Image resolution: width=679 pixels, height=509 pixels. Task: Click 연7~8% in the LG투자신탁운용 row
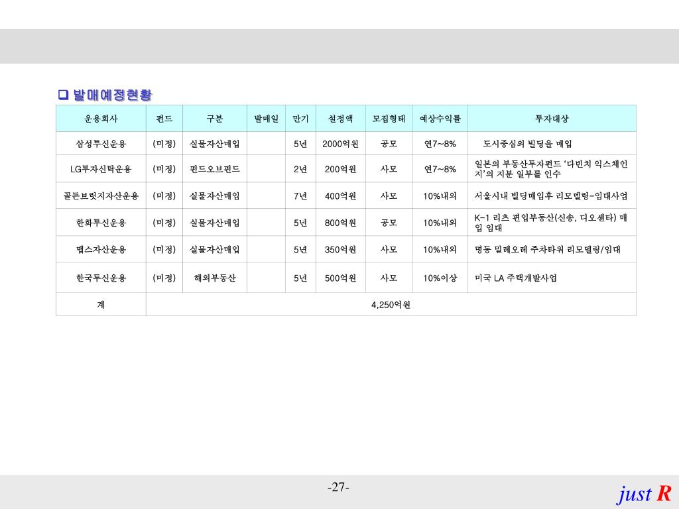[x=440, y=169]
